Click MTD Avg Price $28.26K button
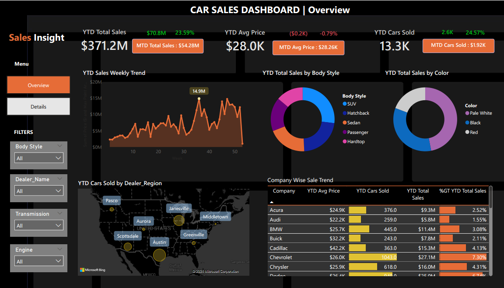The width and height of the screenshot is (504, 288). [308, 48]
